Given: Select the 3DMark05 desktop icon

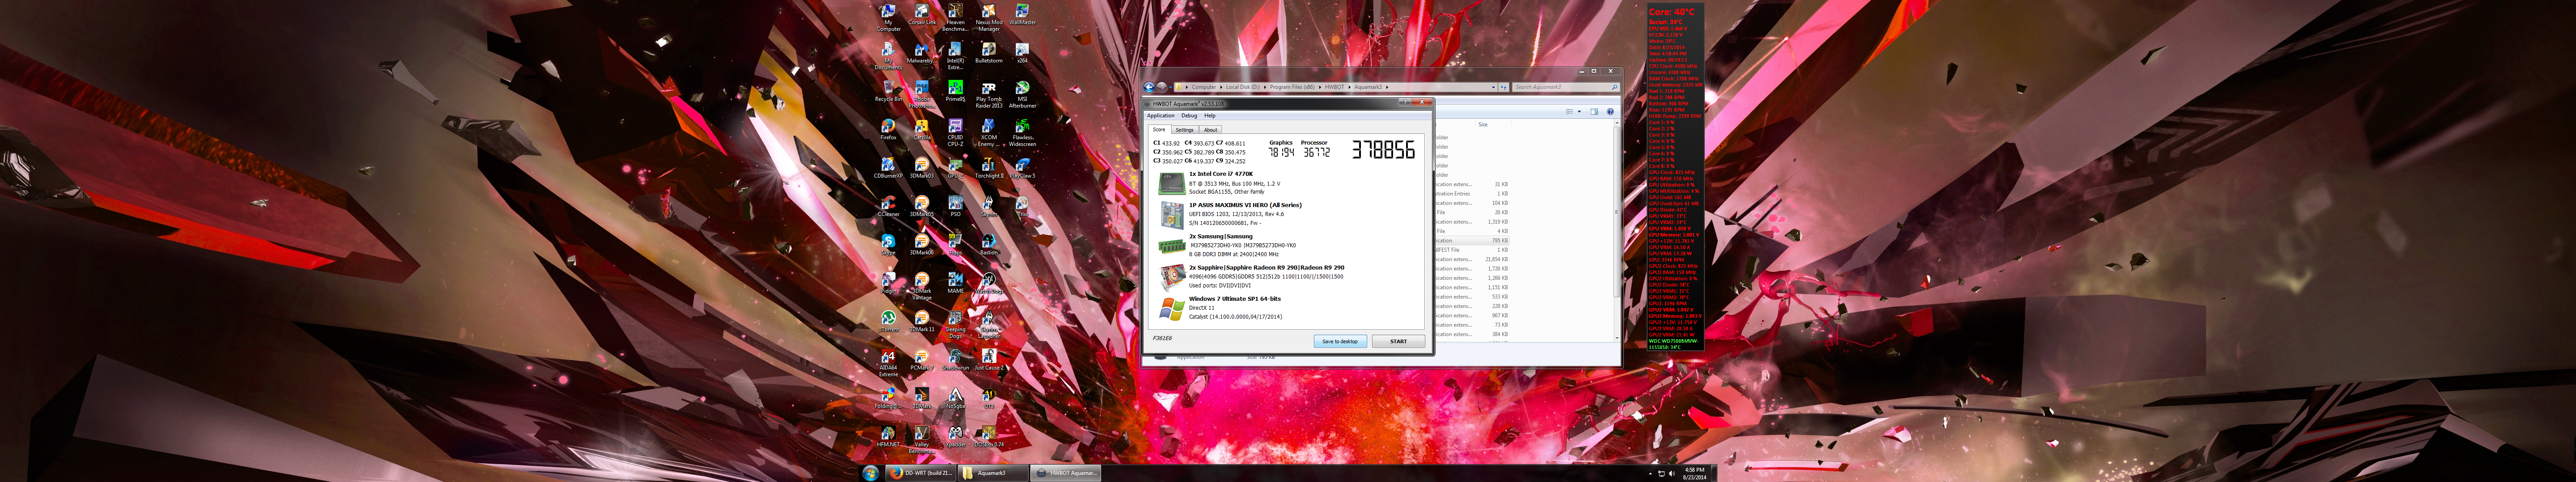Looking at the screenshot, I should point(922,208).
